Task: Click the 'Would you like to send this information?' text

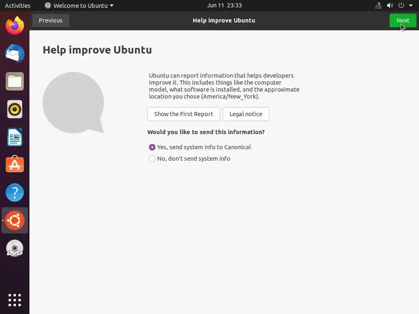Action: (x=206, y=132)
